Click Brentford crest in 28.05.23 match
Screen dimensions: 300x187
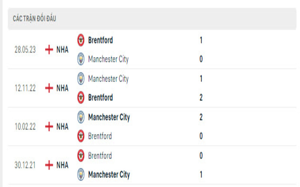tap(81, 40)
